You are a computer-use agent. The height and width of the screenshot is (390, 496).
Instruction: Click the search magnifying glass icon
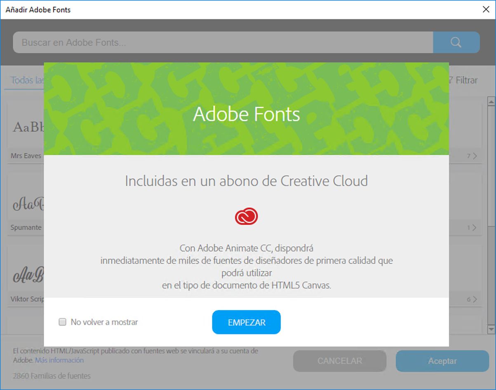(x=456, y=42)
